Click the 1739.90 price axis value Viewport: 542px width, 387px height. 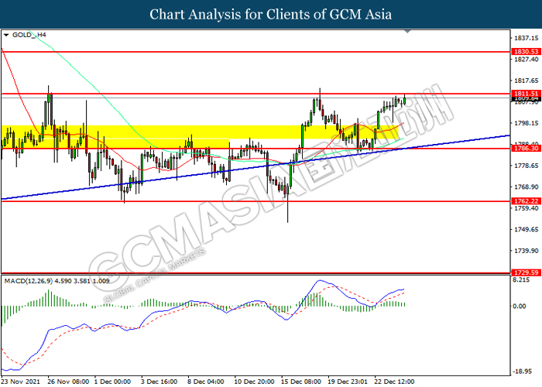pos(526,251)
